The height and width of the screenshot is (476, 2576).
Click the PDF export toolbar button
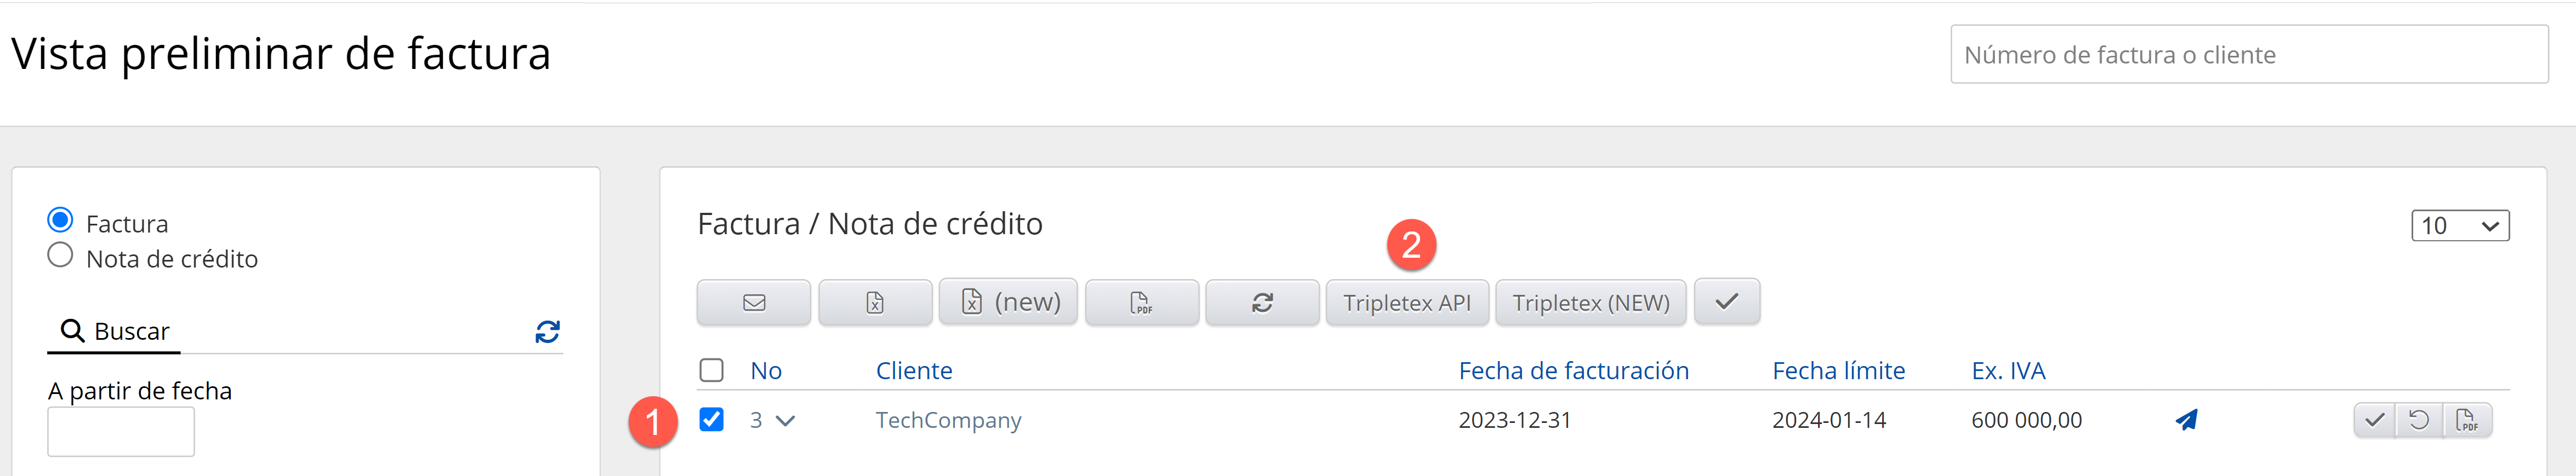pos(1141,303)
